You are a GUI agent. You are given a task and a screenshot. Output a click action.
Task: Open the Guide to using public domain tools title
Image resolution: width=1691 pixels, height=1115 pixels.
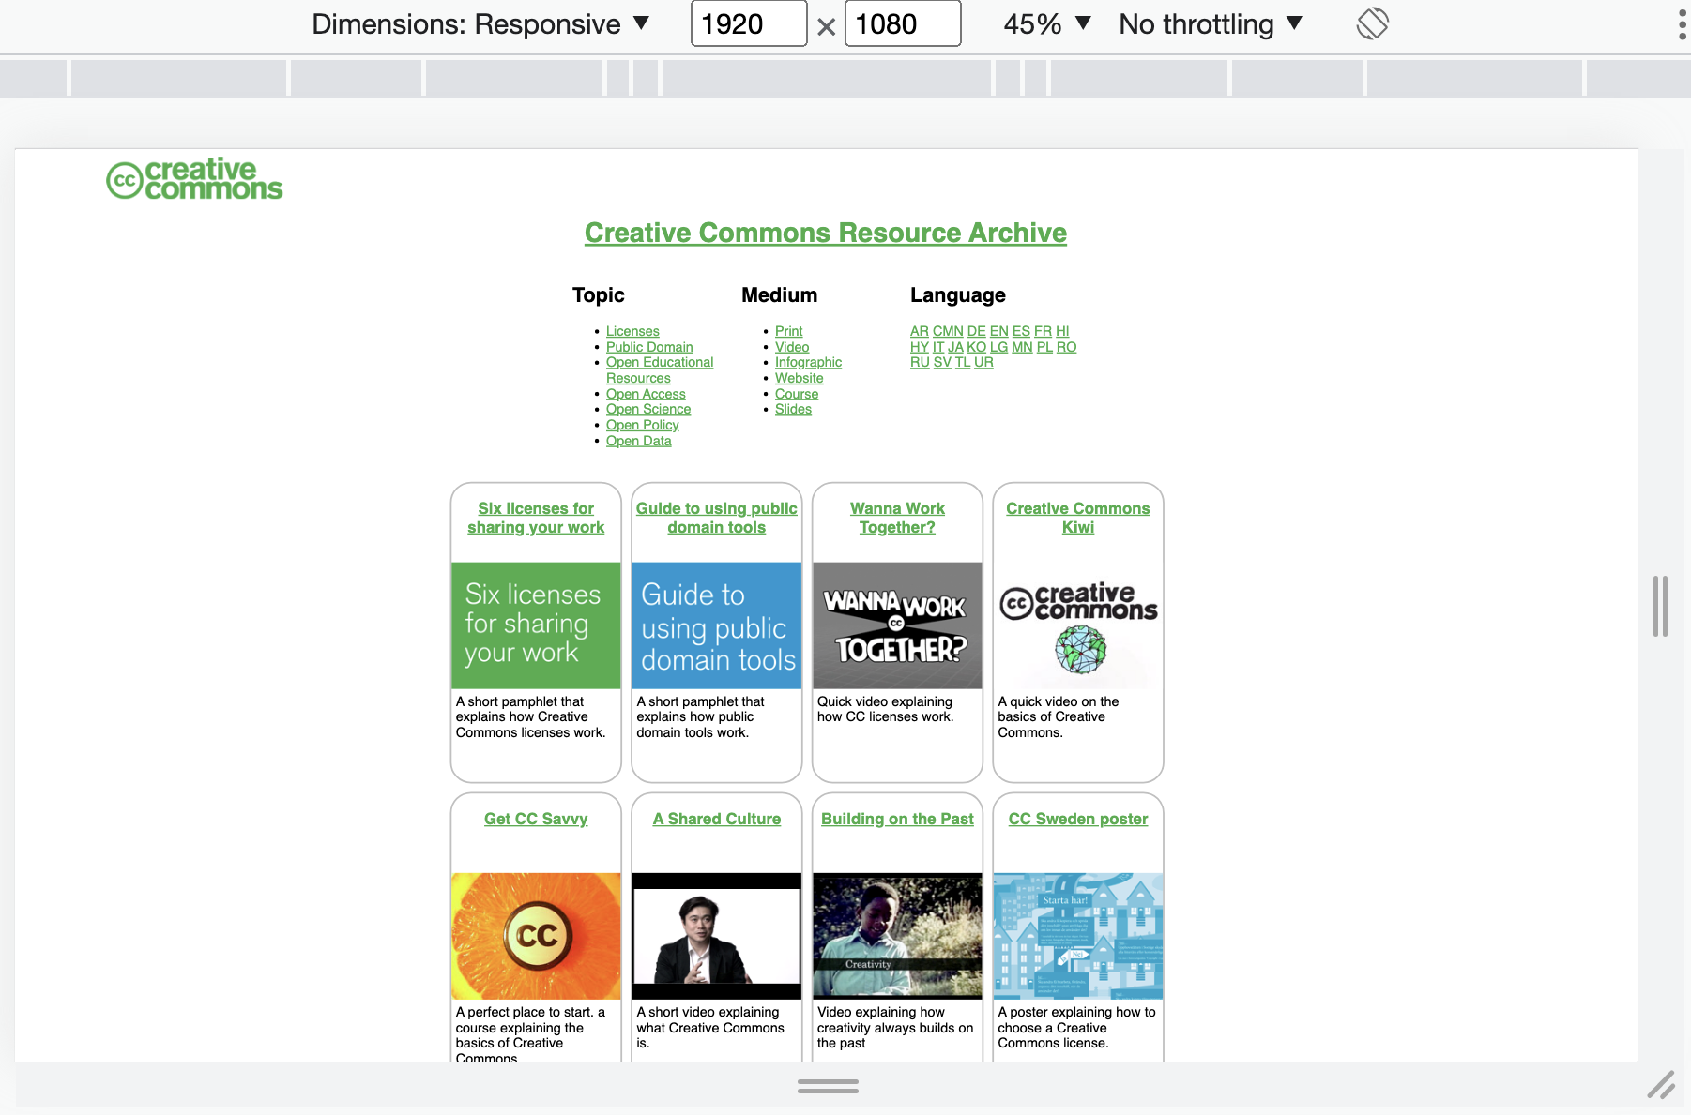click(717, 518)
